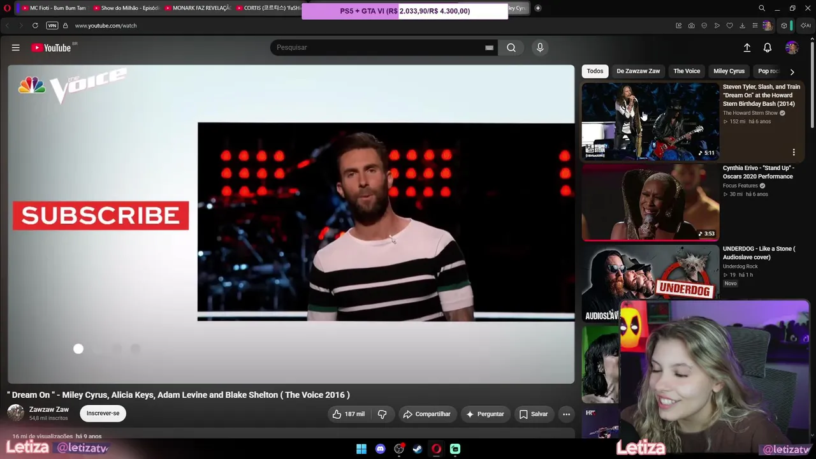Open more actions for the video
Image resolution: width=816 pixels, height=459 pixels.
pyautogui.click(x=566, y=414)
